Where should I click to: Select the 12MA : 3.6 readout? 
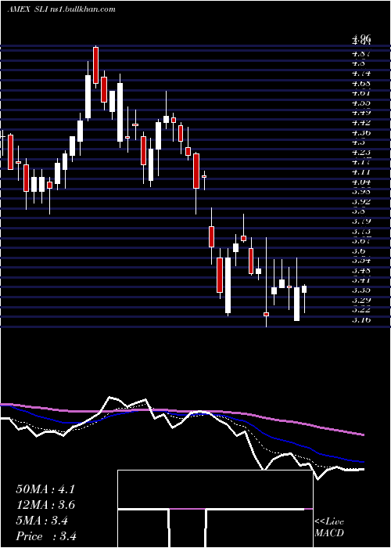coord(45,505)
